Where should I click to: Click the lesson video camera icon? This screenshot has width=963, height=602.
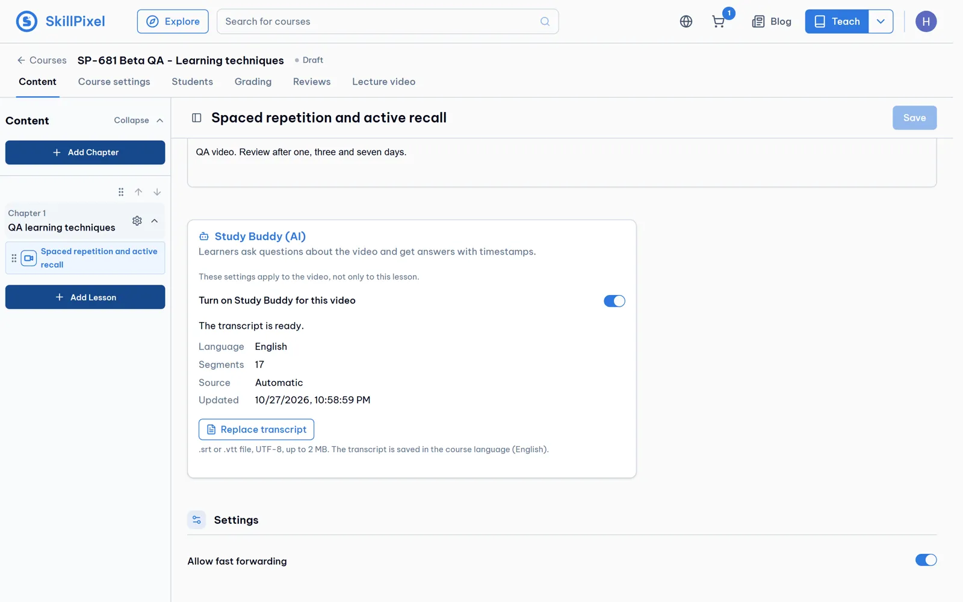[29, 258]
